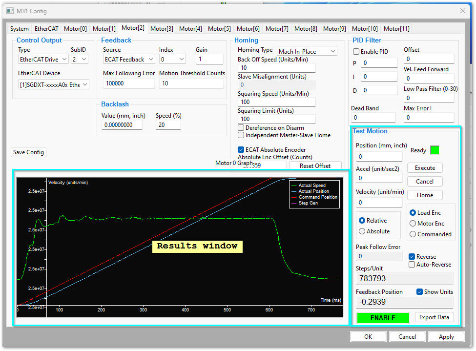Expand the SubID dropdown
The width and height of the screenshot is (476, 351).
(80, 59)
